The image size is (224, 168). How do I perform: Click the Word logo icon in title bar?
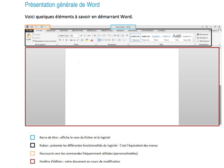(28, 27)
